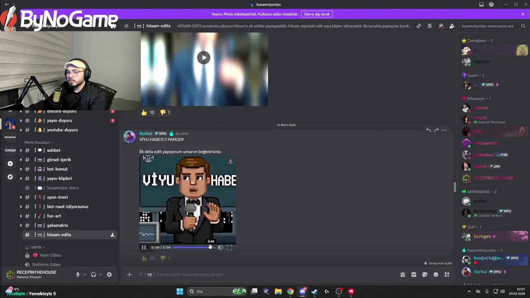Click thumbs up reaction with 13
Viewport: 530px width, 298px height.
coord(147,113)
